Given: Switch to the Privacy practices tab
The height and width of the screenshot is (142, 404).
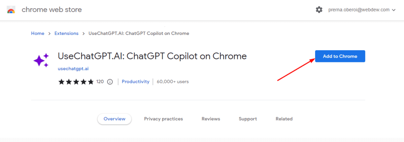Looking at the screenshot, I should [164, 119].
